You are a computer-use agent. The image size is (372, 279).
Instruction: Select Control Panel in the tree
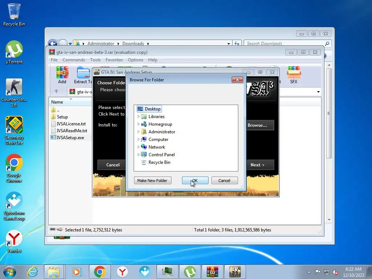161,154
